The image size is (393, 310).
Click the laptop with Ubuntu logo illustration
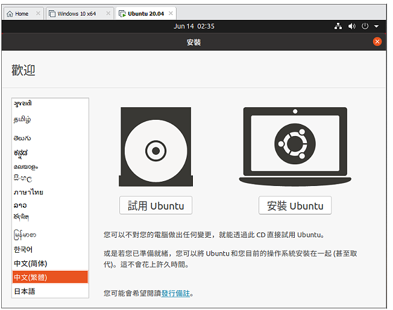click(x=295, y=147)
